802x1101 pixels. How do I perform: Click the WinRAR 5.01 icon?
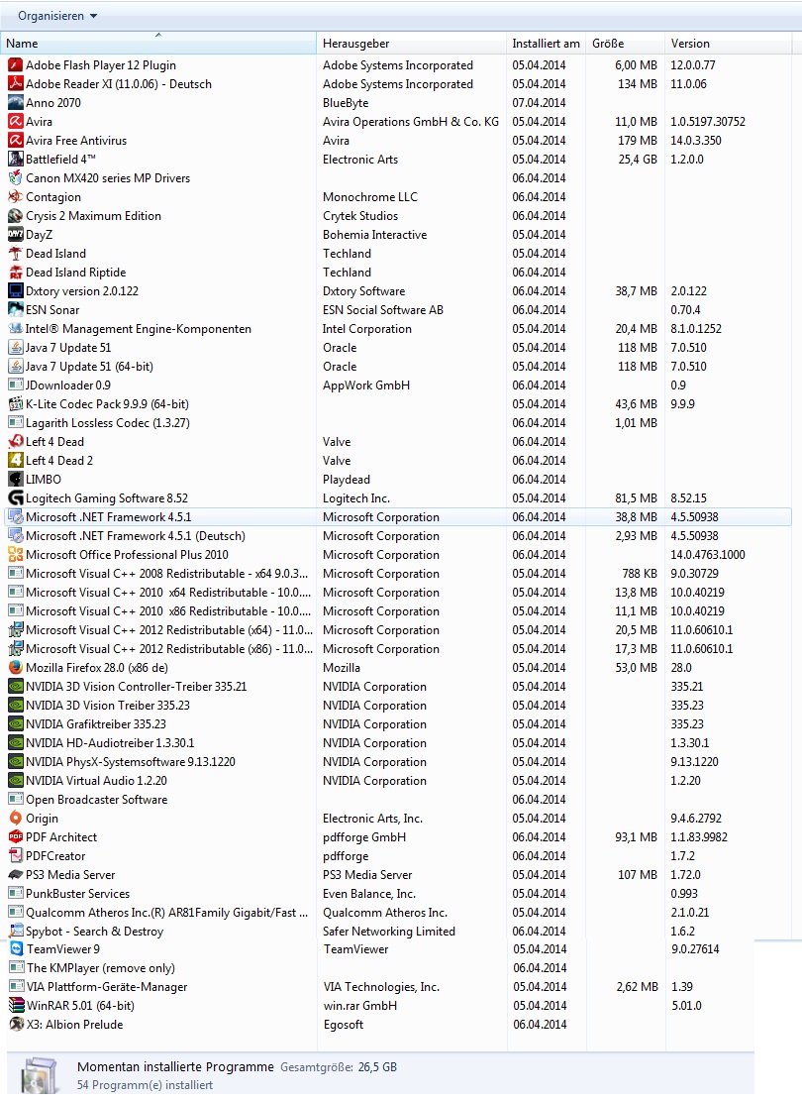tap(16, 1006)
